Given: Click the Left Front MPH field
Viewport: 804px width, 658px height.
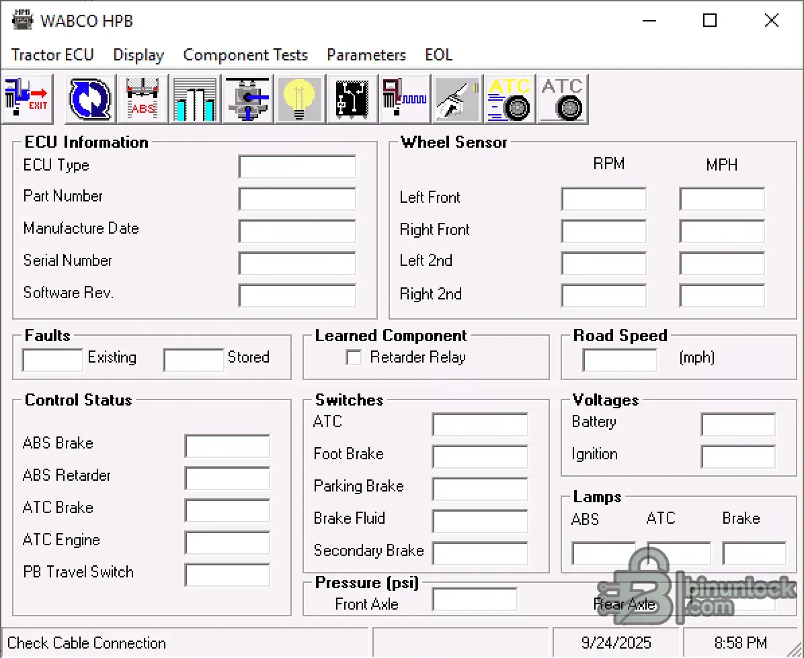Looking at the screenshot, I should 722,199.
